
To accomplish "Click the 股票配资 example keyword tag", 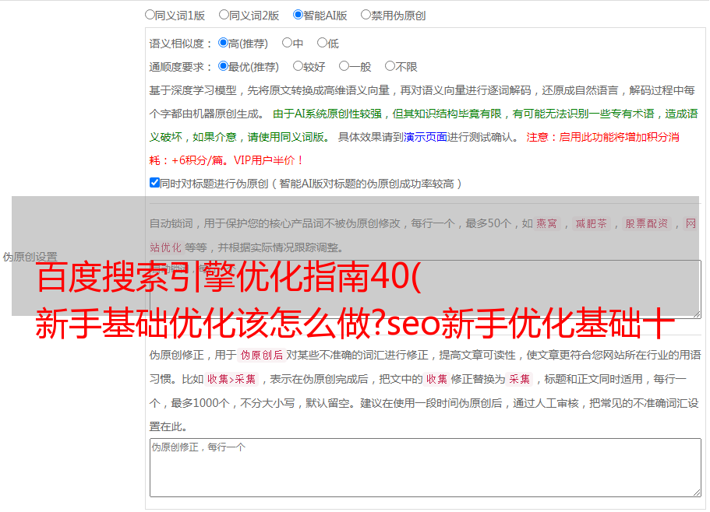I will (x=646, y=223).
